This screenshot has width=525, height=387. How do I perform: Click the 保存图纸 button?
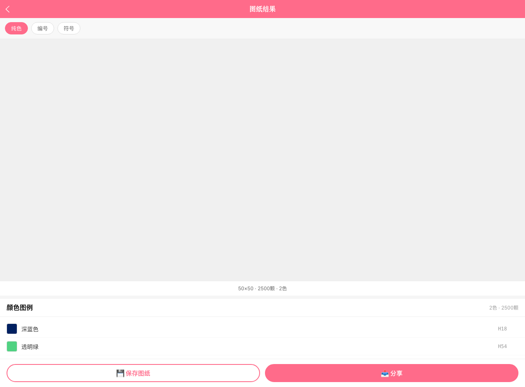click(133, 373)
